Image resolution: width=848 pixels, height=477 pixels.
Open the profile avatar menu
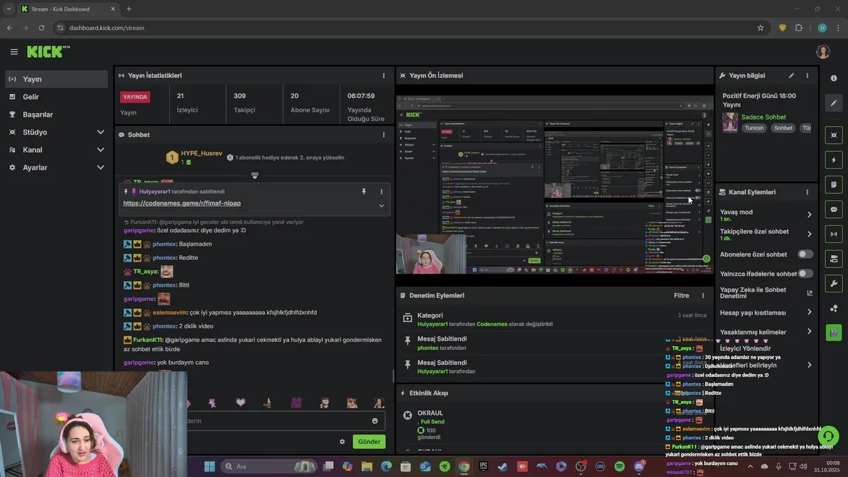pyautogui.click(x=823, y=52)
